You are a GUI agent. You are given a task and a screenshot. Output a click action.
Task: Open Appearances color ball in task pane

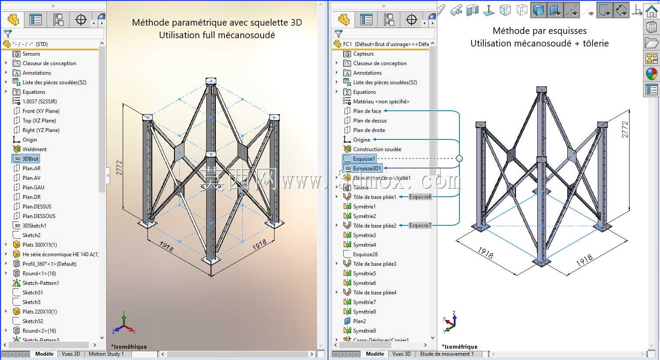tap(652, 74)
